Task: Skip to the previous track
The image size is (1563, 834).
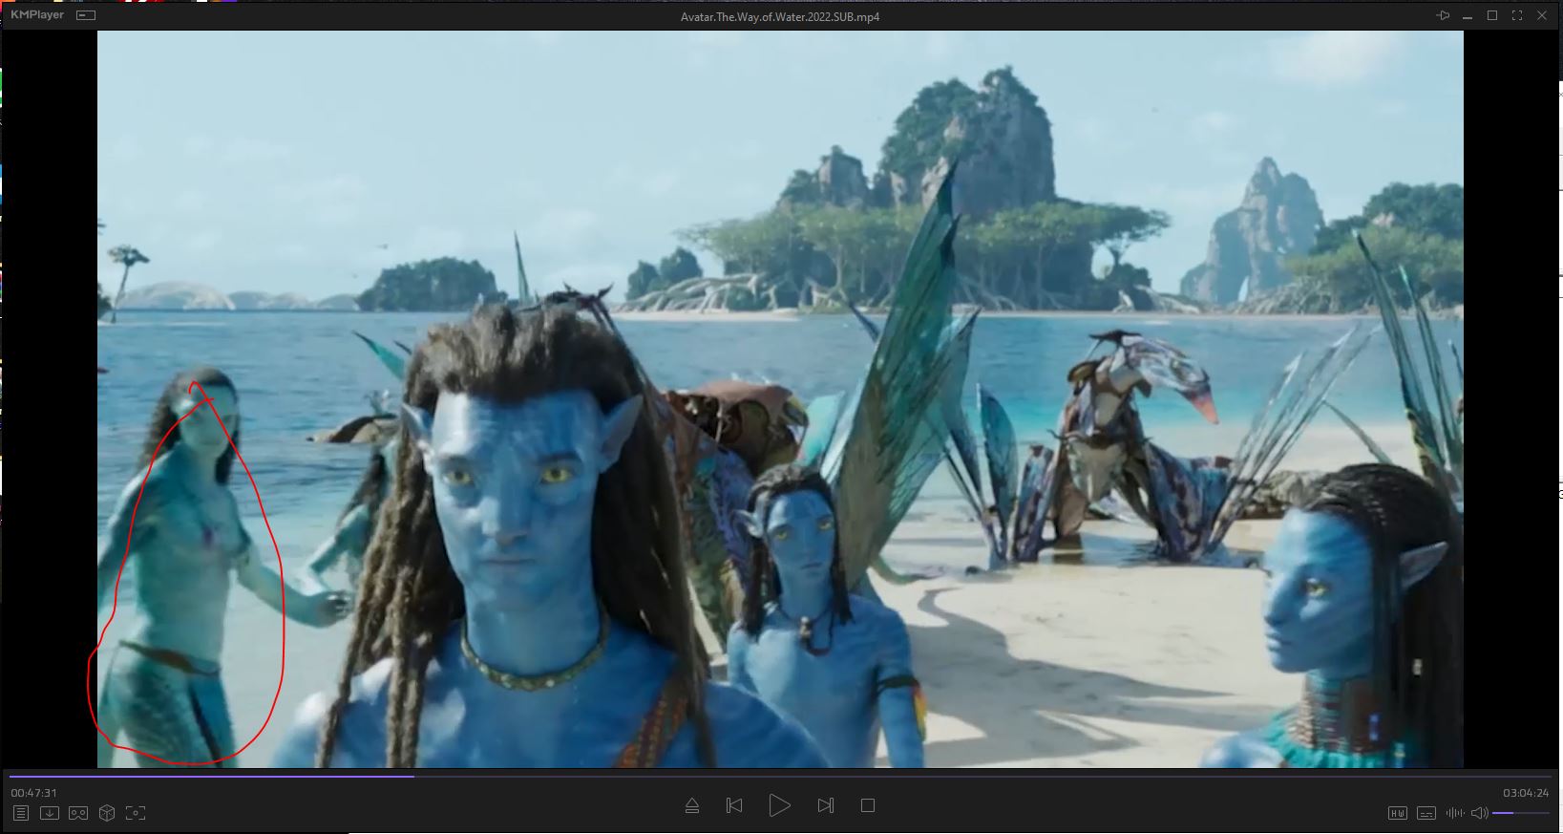Action: click(x=734, y=805)
